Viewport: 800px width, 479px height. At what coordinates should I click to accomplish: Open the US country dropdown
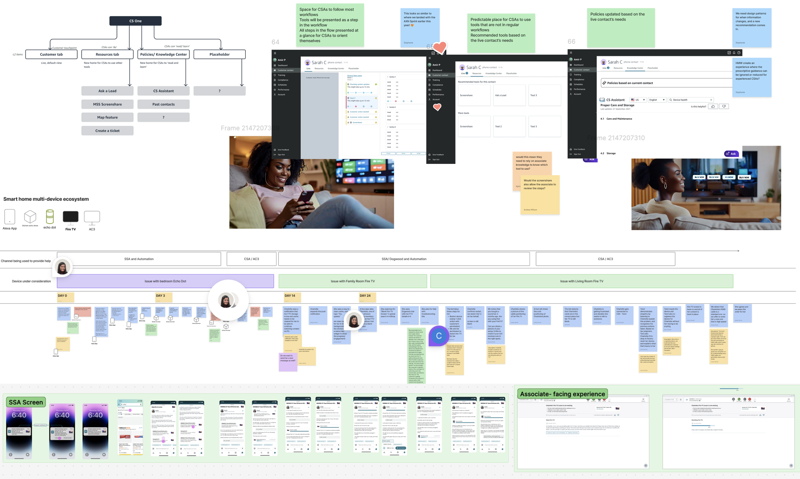pos(638,100)
